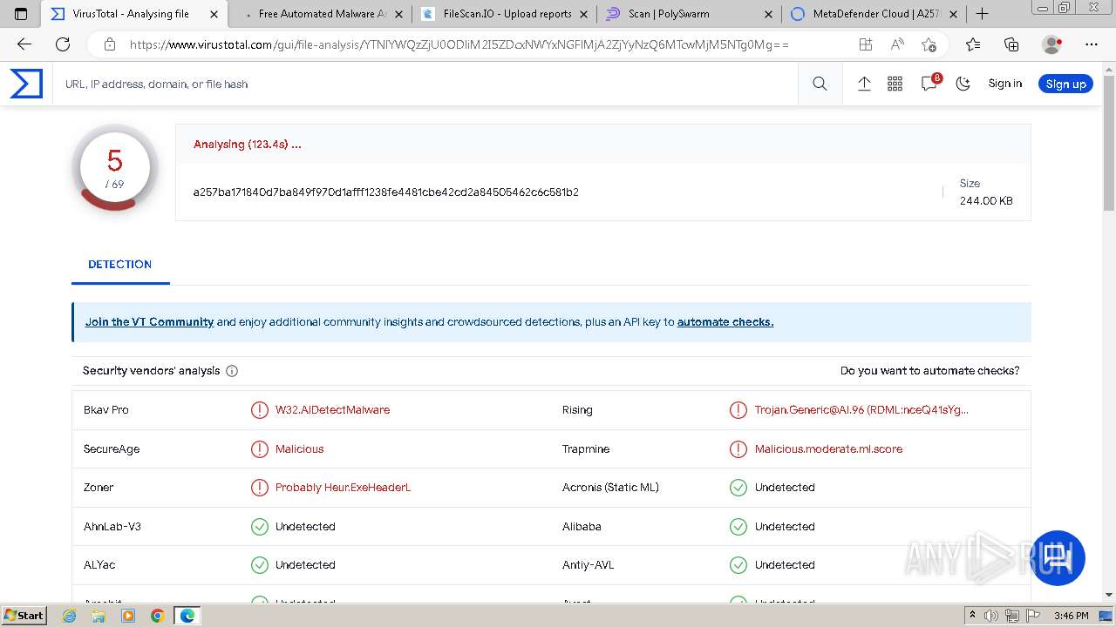
Task: Click the taskbar volume icon
Action: [x=991, y=616]
